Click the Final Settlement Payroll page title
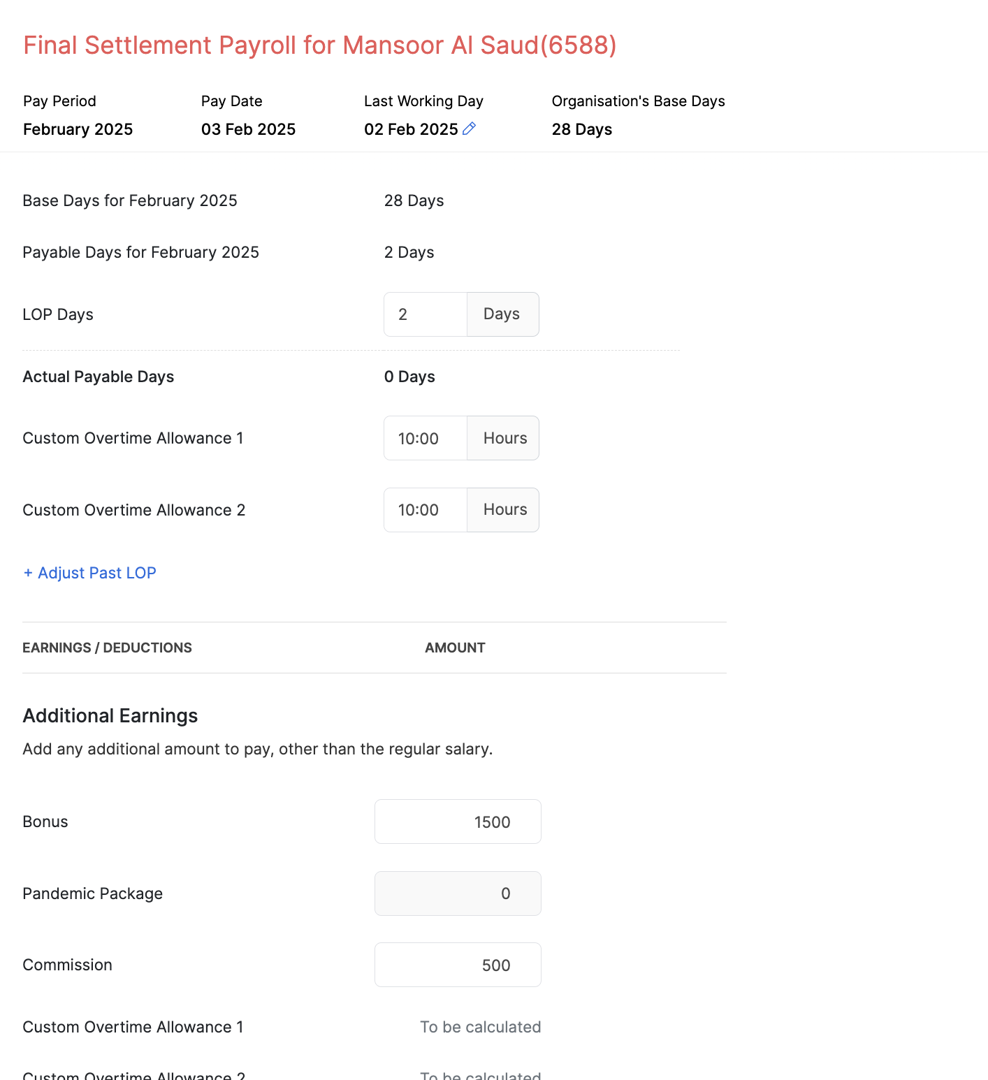Viewport: 988px width, 1080px height. [319, 45]
